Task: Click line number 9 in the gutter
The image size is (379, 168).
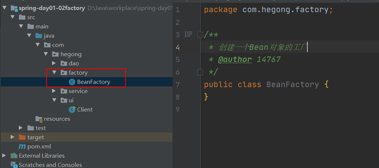Action: (x=178, y=109)
